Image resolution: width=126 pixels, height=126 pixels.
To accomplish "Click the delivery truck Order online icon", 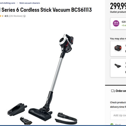I will pyautogui.click(x=113, y=91).
